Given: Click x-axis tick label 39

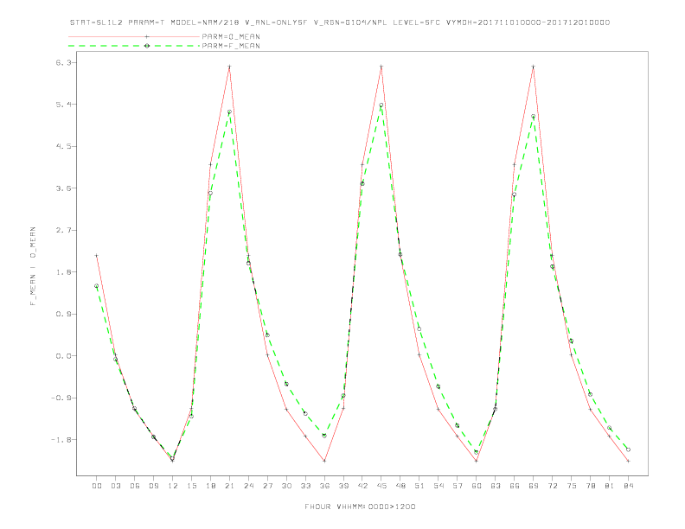Looking at the screenshot, I should click(x=343, y=486).
